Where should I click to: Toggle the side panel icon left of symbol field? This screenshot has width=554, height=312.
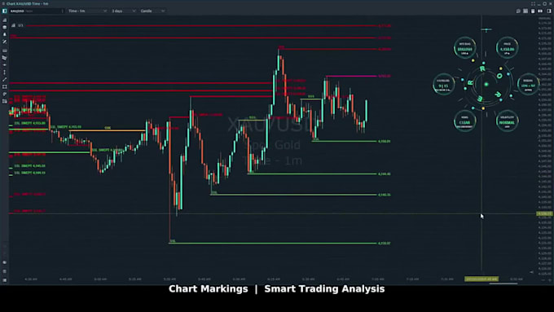(x=5, y=11)
